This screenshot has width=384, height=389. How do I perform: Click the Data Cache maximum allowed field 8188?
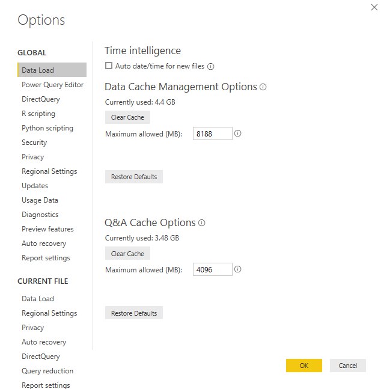click(213, 133)
